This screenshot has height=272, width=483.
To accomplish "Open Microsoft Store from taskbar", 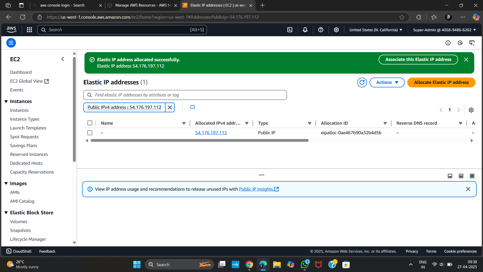I will [x=346, y=264].
